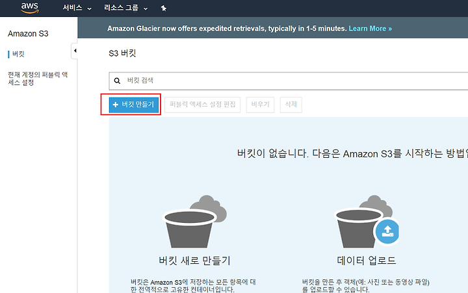Viewport: 468px width, 293px height.
Task: Click the 삭제 button
Action: 291,105
